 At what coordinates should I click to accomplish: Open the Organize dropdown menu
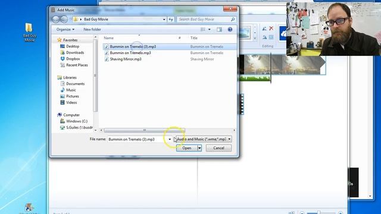point(65,29)
